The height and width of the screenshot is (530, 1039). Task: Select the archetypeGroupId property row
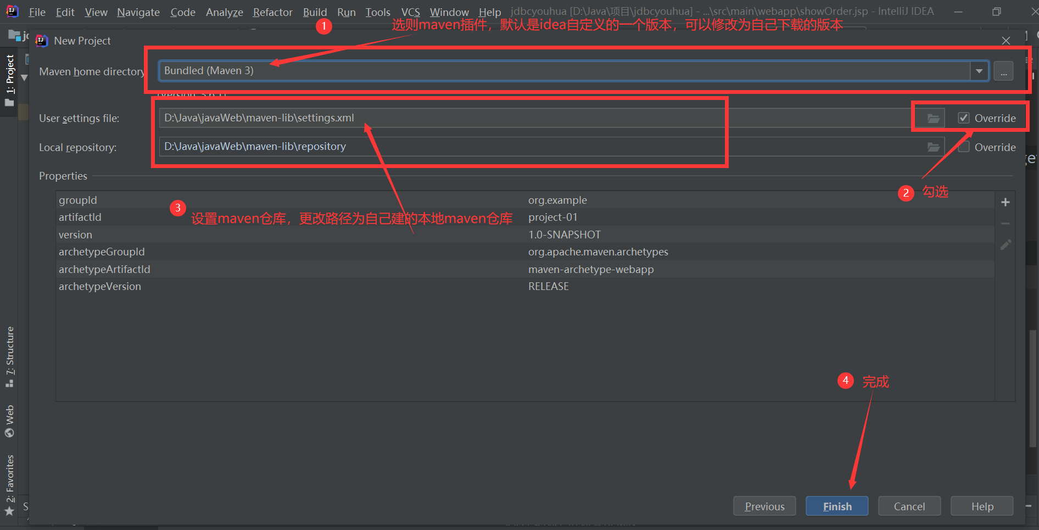(525, 252)
